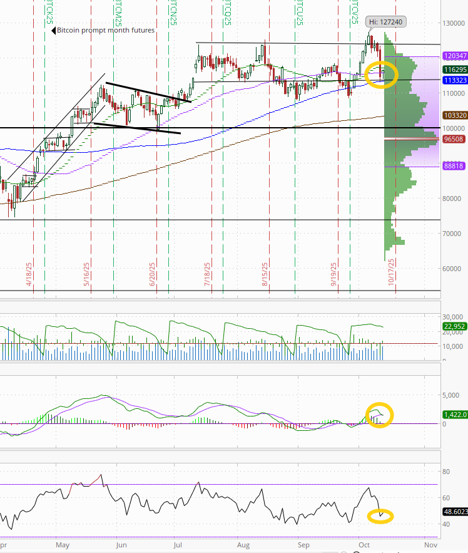Image resolution: width=468 pixels, height=553 pixels.
Task: Click the 5,000 MACD axis value
Action: [450, 395]
